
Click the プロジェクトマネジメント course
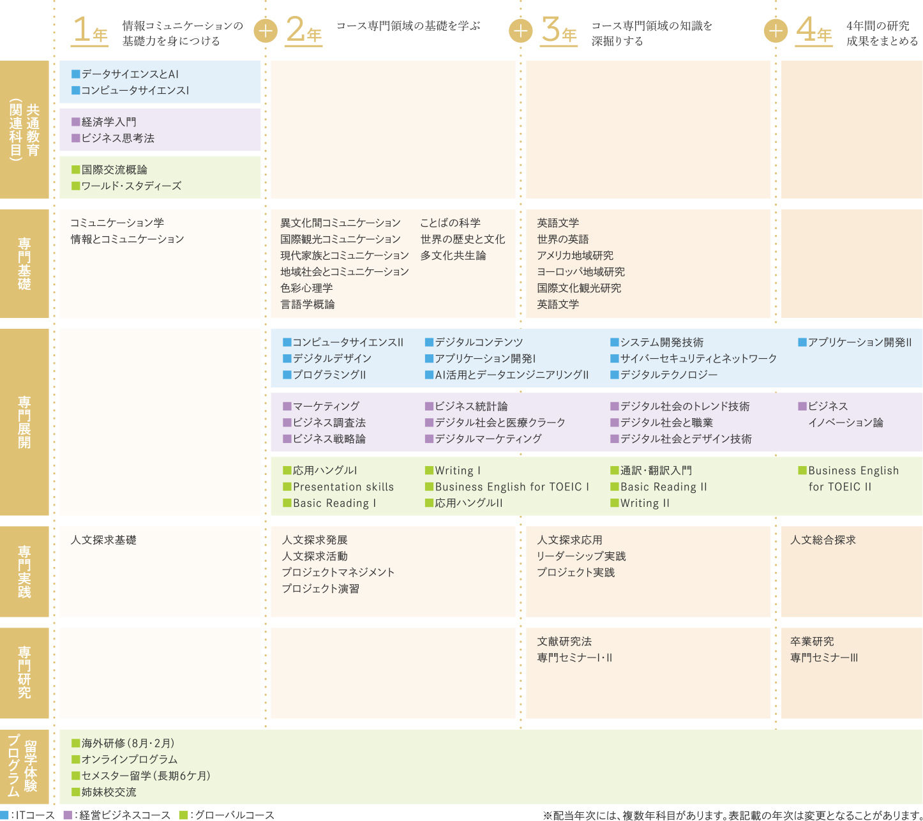click(338, 572)
